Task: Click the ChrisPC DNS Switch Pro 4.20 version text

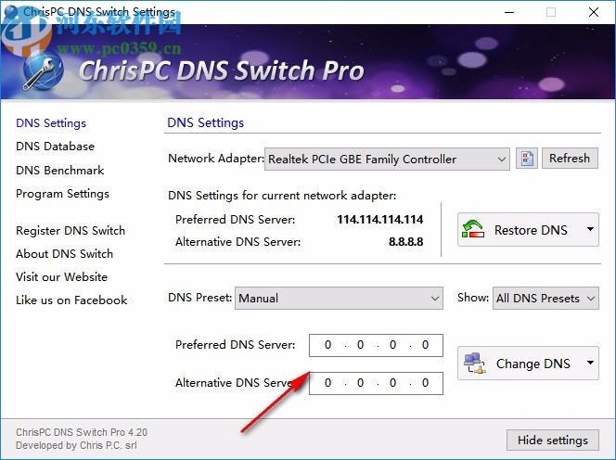Action: coord(82,432)
